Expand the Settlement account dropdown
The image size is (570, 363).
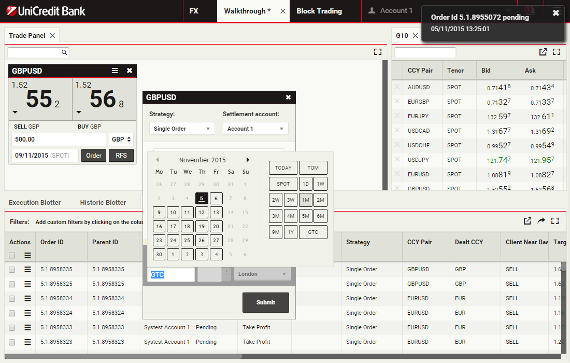pos(255,129)
